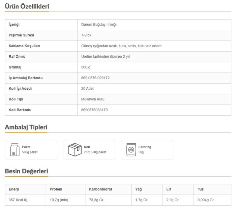Click the Besin Değerleri heading
This screenshot has width=236, height=210.
coord(27,171)
